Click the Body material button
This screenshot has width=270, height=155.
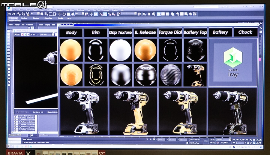coord(71,32)
